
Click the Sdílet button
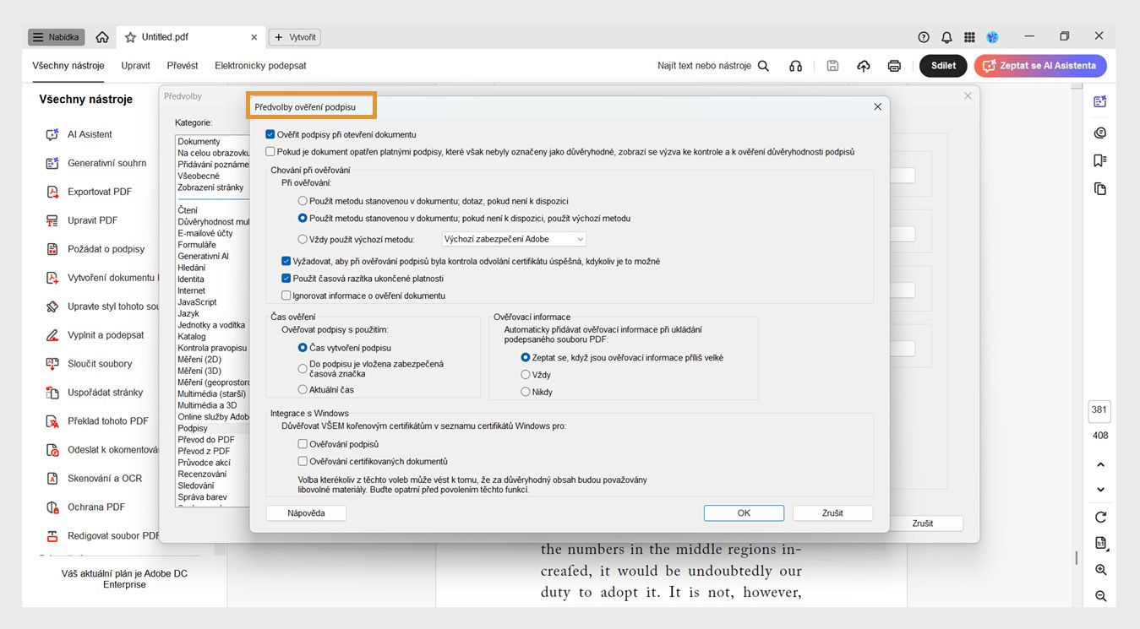point(943,66)
